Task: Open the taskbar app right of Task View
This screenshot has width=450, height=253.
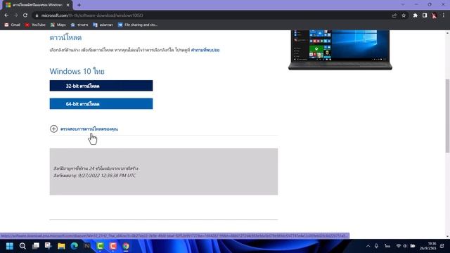Action: [x=49, y=246]
